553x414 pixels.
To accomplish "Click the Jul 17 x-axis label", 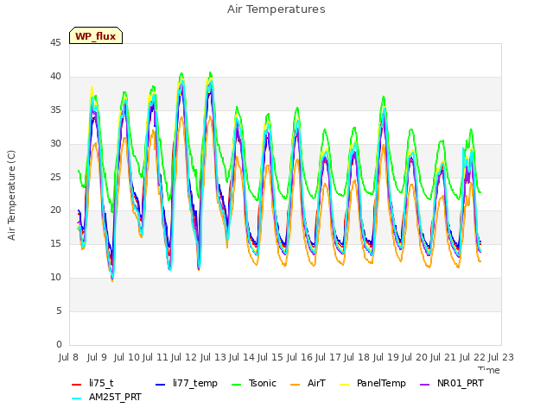I will coord(328,358).
